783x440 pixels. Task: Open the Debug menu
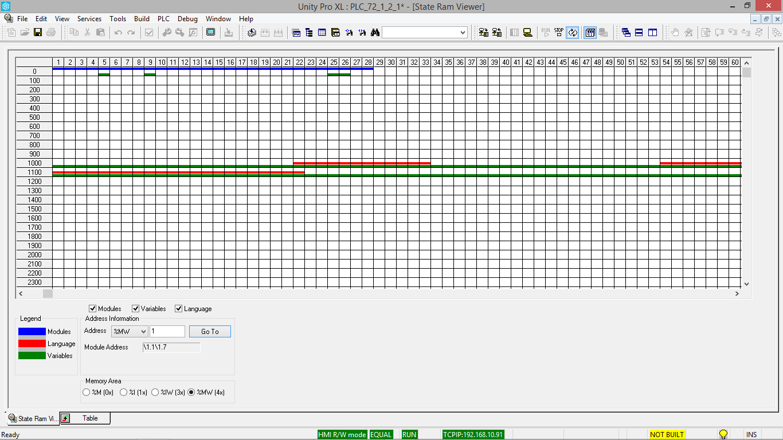187,18
